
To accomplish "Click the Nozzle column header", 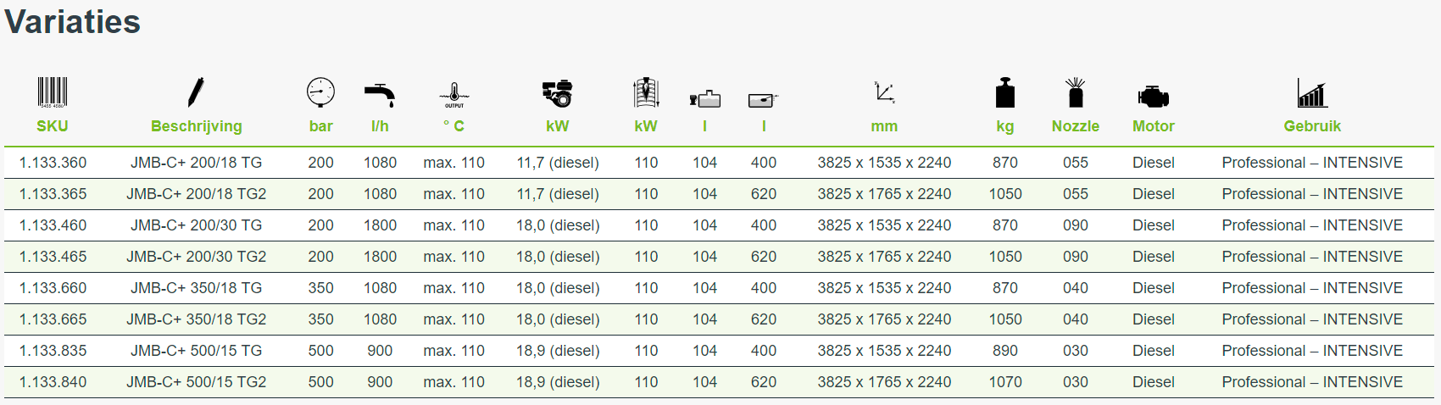I will point(1076,126).
